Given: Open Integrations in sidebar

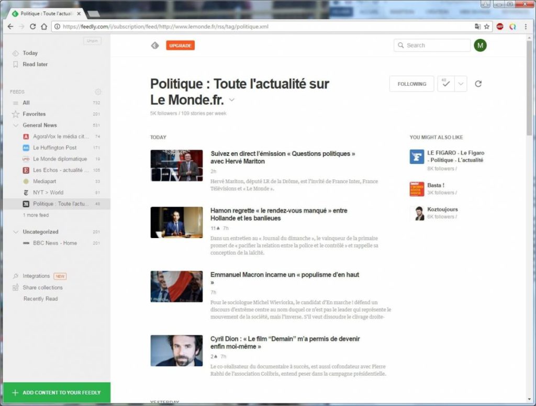Looking at the screenshot, I should [36, 276].
